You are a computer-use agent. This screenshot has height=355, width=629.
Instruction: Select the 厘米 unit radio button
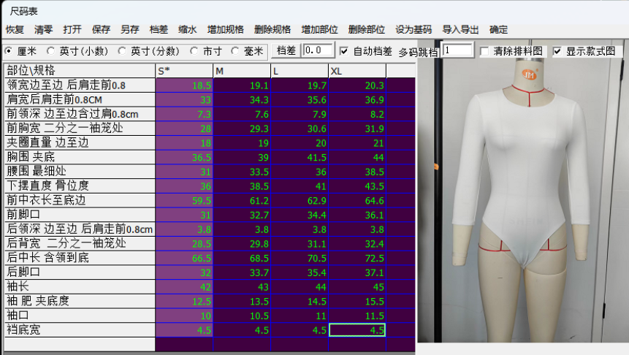click(x=9, y=51)
